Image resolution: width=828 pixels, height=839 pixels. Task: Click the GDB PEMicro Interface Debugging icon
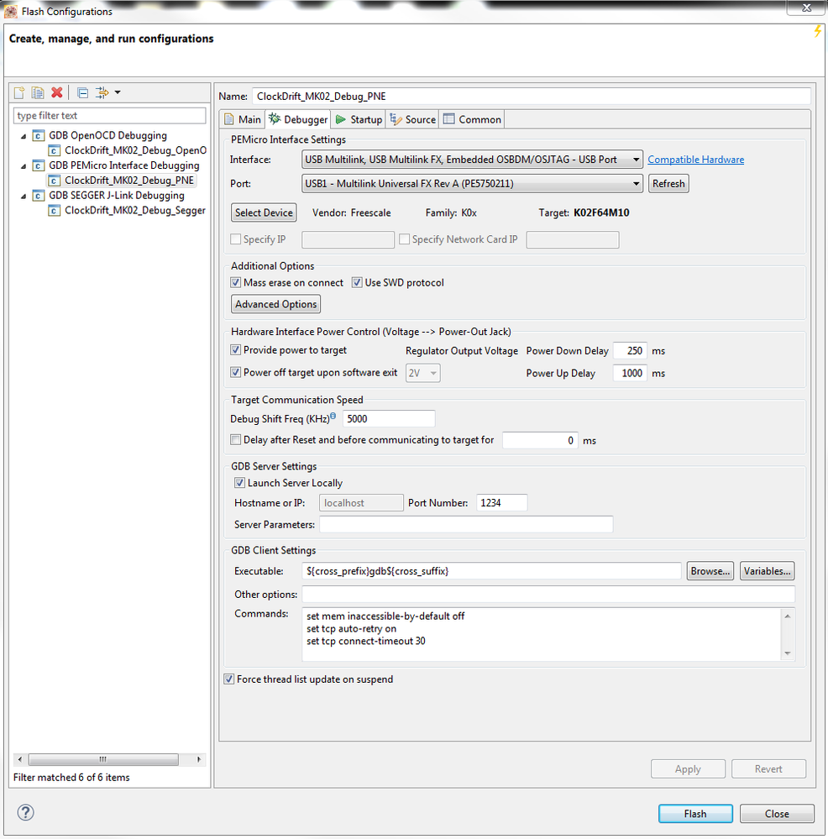coord(38,165)
